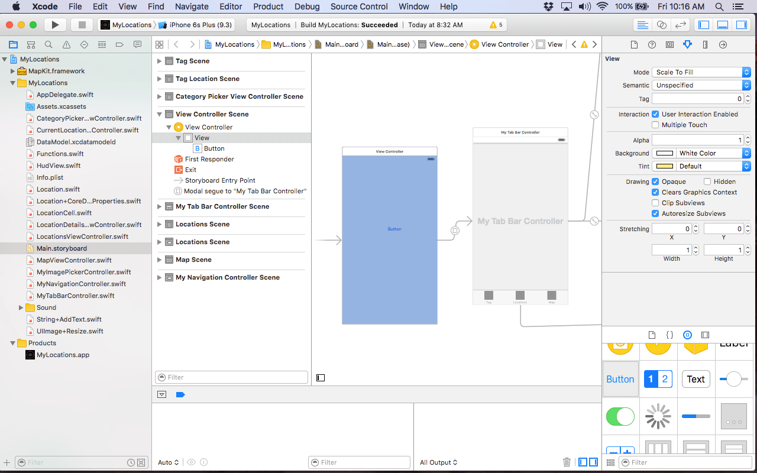Show the File inspector
Viewport: 757px width, 473px height.
click(x=634, y=44)
